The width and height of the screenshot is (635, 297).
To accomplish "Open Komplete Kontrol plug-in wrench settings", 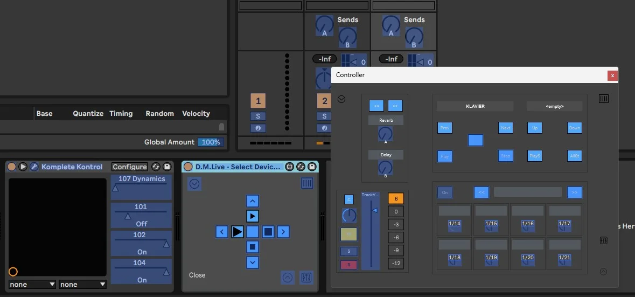I will (34, 167).
